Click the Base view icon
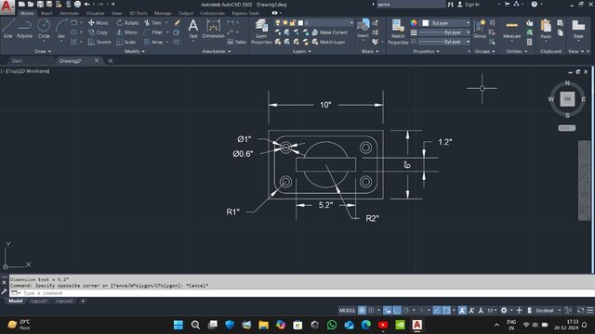 pyautogui.click(x=578, y=29)
